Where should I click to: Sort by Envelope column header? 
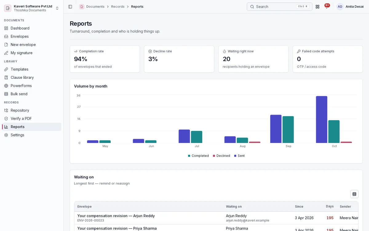tap(85, 207)
